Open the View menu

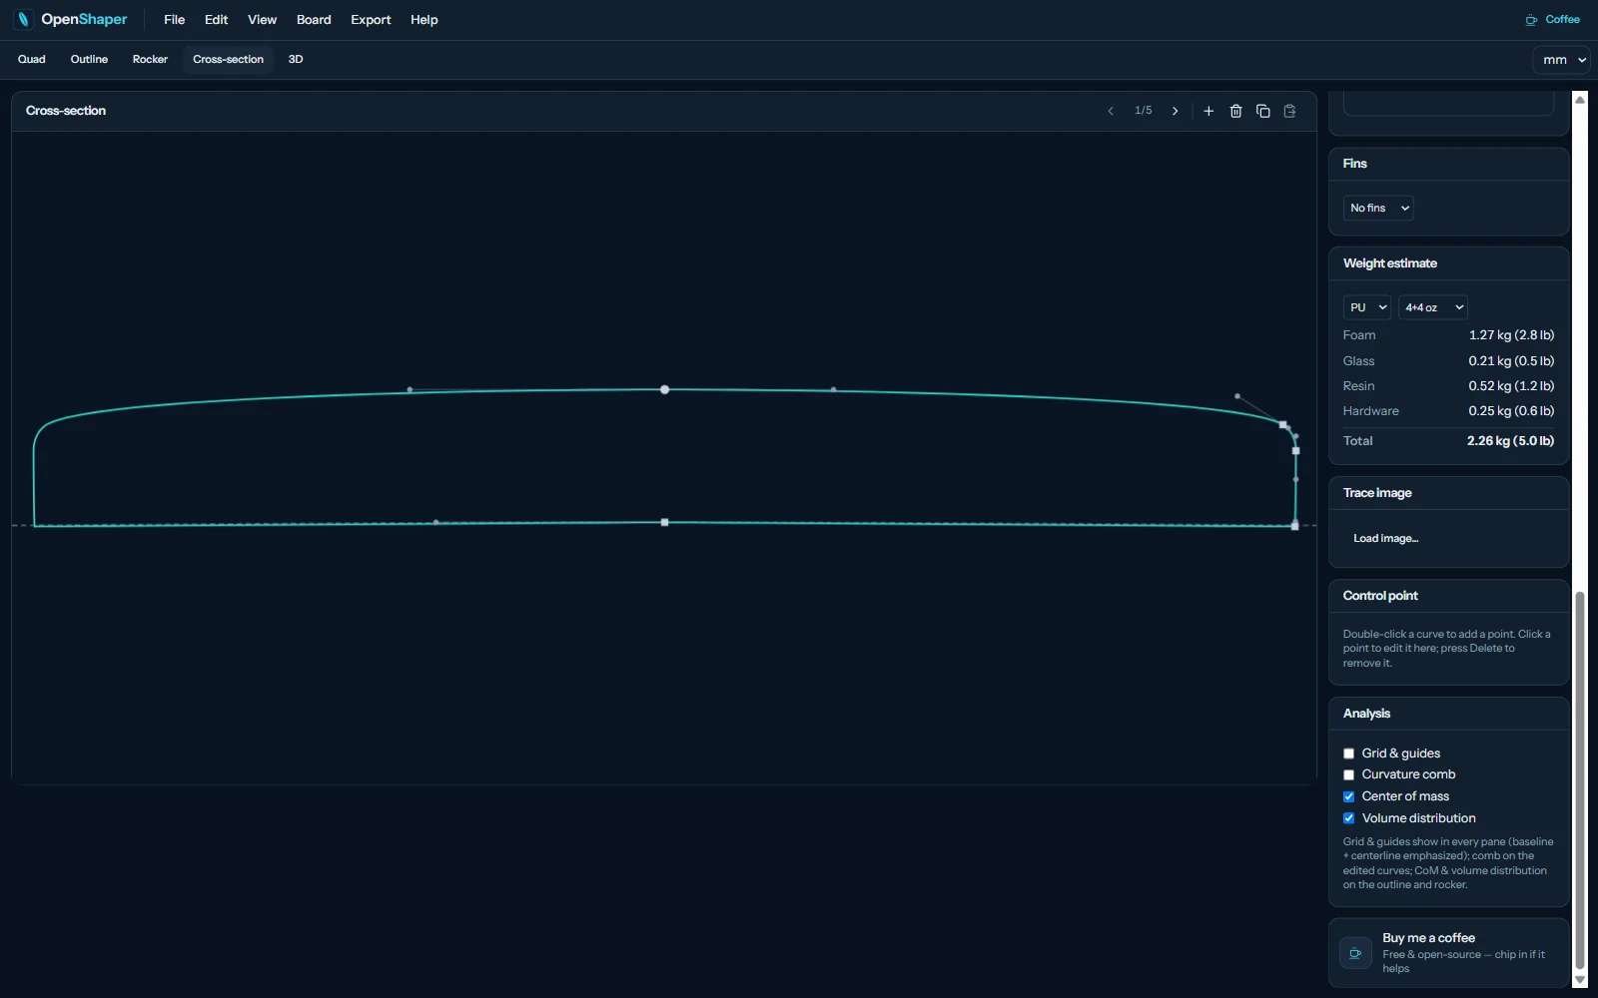pyautogui.click(x=262, y=20)
